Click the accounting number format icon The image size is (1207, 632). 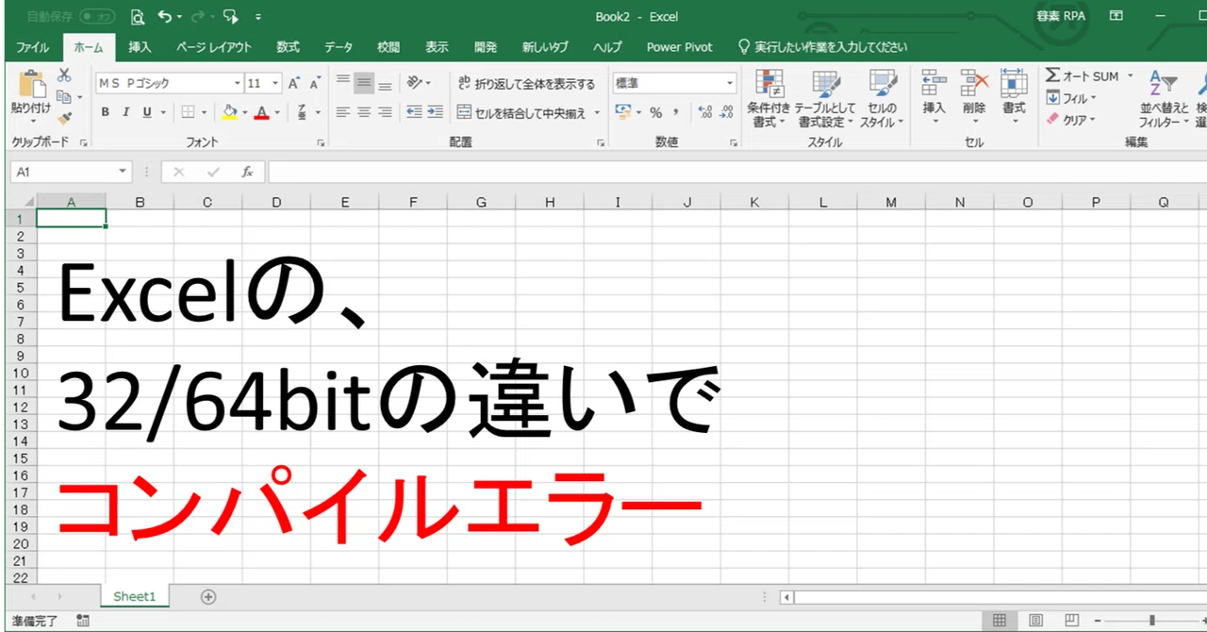[x=622, y=112]
